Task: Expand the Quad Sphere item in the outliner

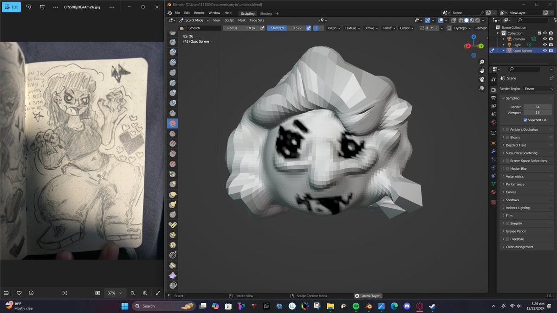Action: 504,51
